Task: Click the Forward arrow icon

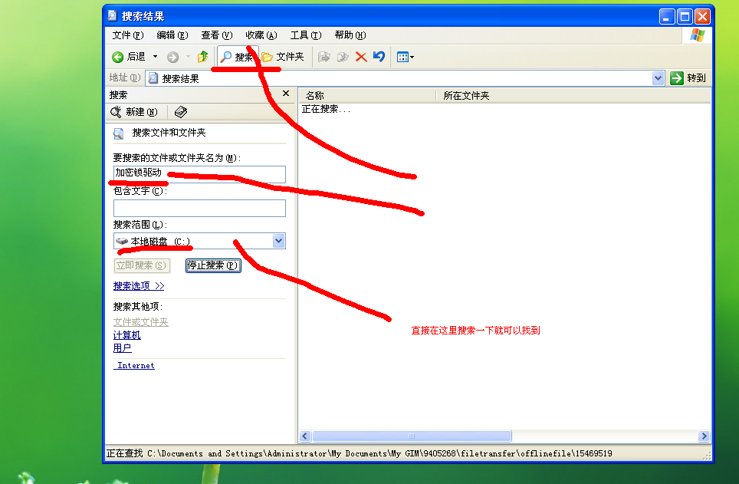Action: click(173, 57)
